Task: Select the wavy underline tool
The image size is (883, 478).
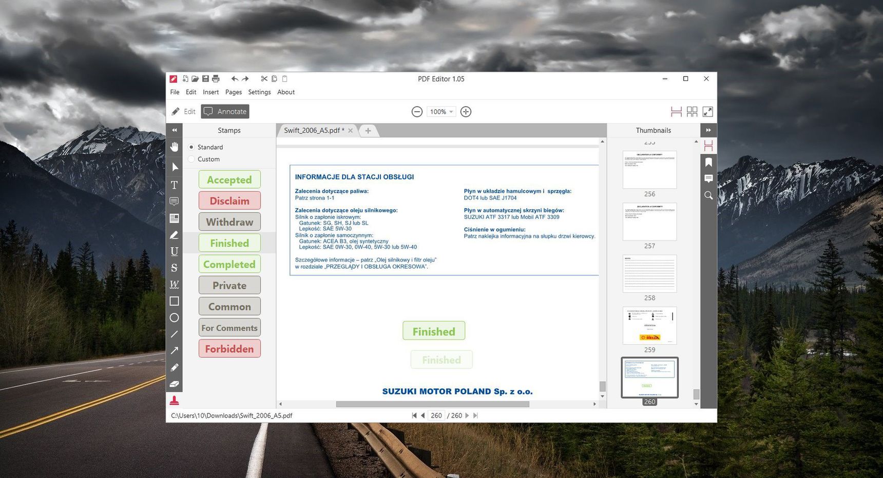Action: pyautogui.click(x=175, y=285)
